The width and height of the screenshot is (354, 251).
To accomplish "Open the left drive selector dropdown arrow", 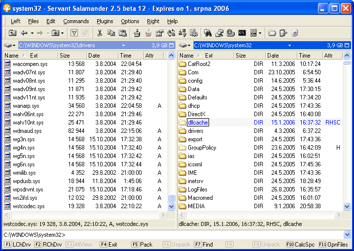I will pyautogui.click(x=14, y=45).
